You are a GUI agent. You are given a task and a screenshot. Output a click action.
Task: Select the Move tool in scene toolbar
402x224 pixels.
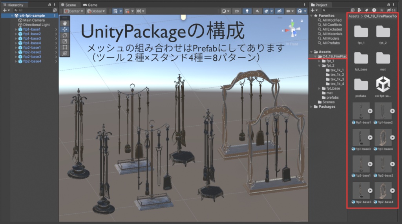coord(65,29)
